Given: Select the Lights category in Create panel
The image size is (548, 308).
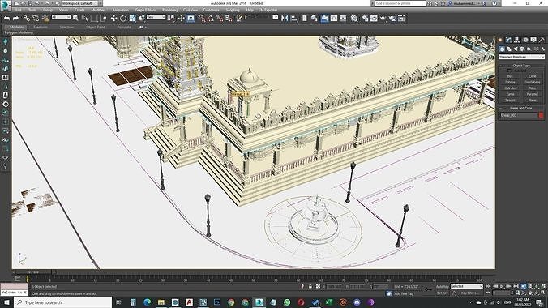Looking at the screenshot, I should point(516,49).
